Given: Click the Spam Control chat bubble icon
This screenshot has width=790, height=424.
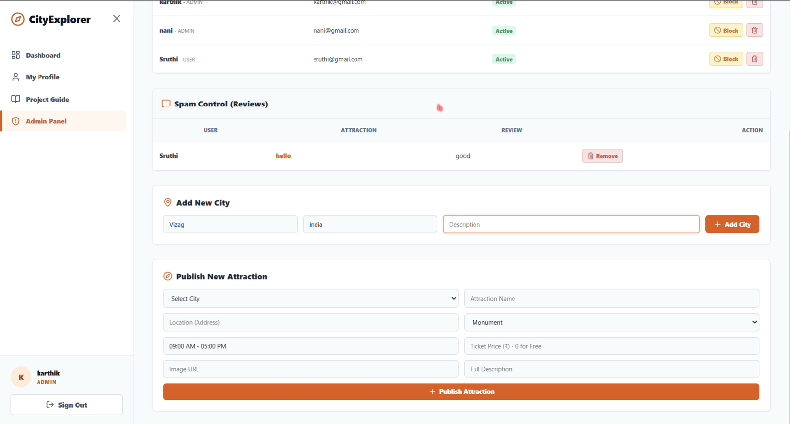Looking at the screenshot, I should point(166,104).
